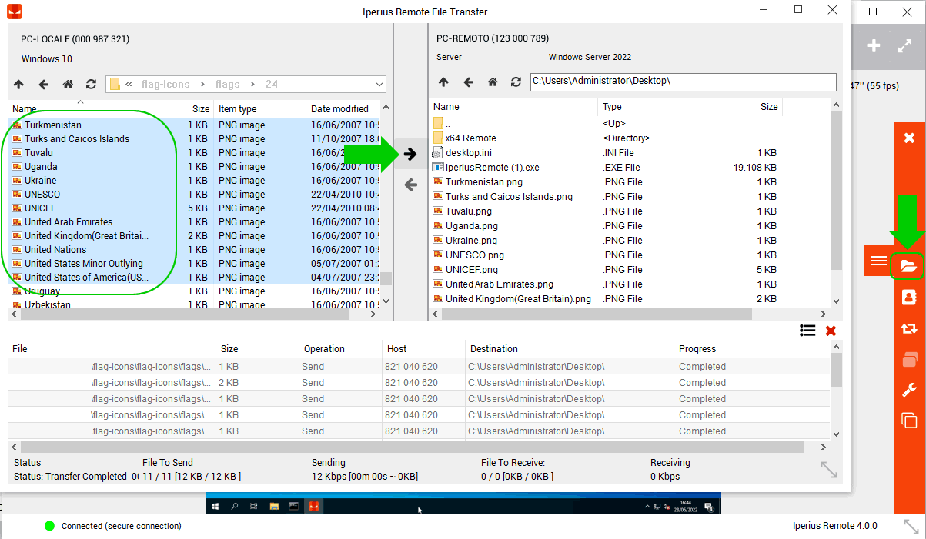This screenshot has width=926, height=539.
Task: Click the Destination column header in queue
Action: (x=494, y=349)
